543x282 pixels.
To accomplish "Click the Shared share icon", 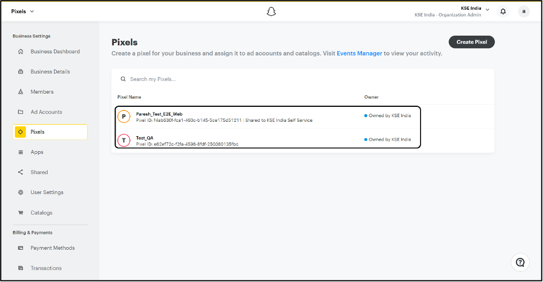I will pyautogui.click(x=21, y=172).
